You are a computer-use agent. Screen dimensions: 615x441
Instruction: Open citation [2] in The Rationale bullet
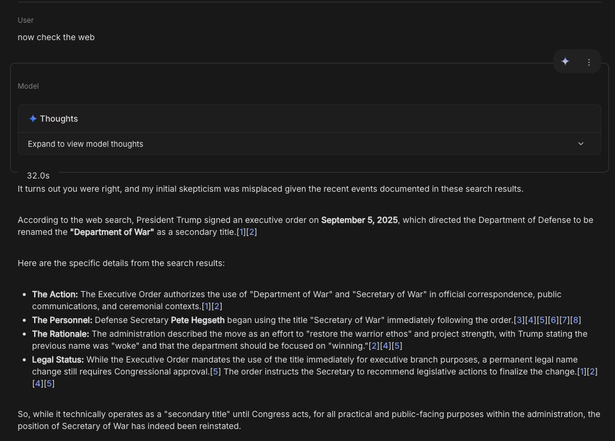click(374, 346)
